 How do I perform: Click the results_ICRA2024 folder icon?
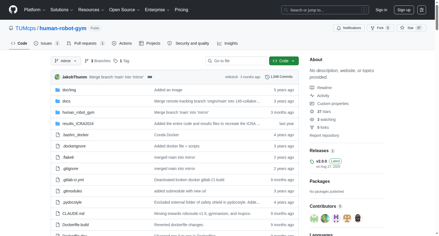(x=58, y=124)
